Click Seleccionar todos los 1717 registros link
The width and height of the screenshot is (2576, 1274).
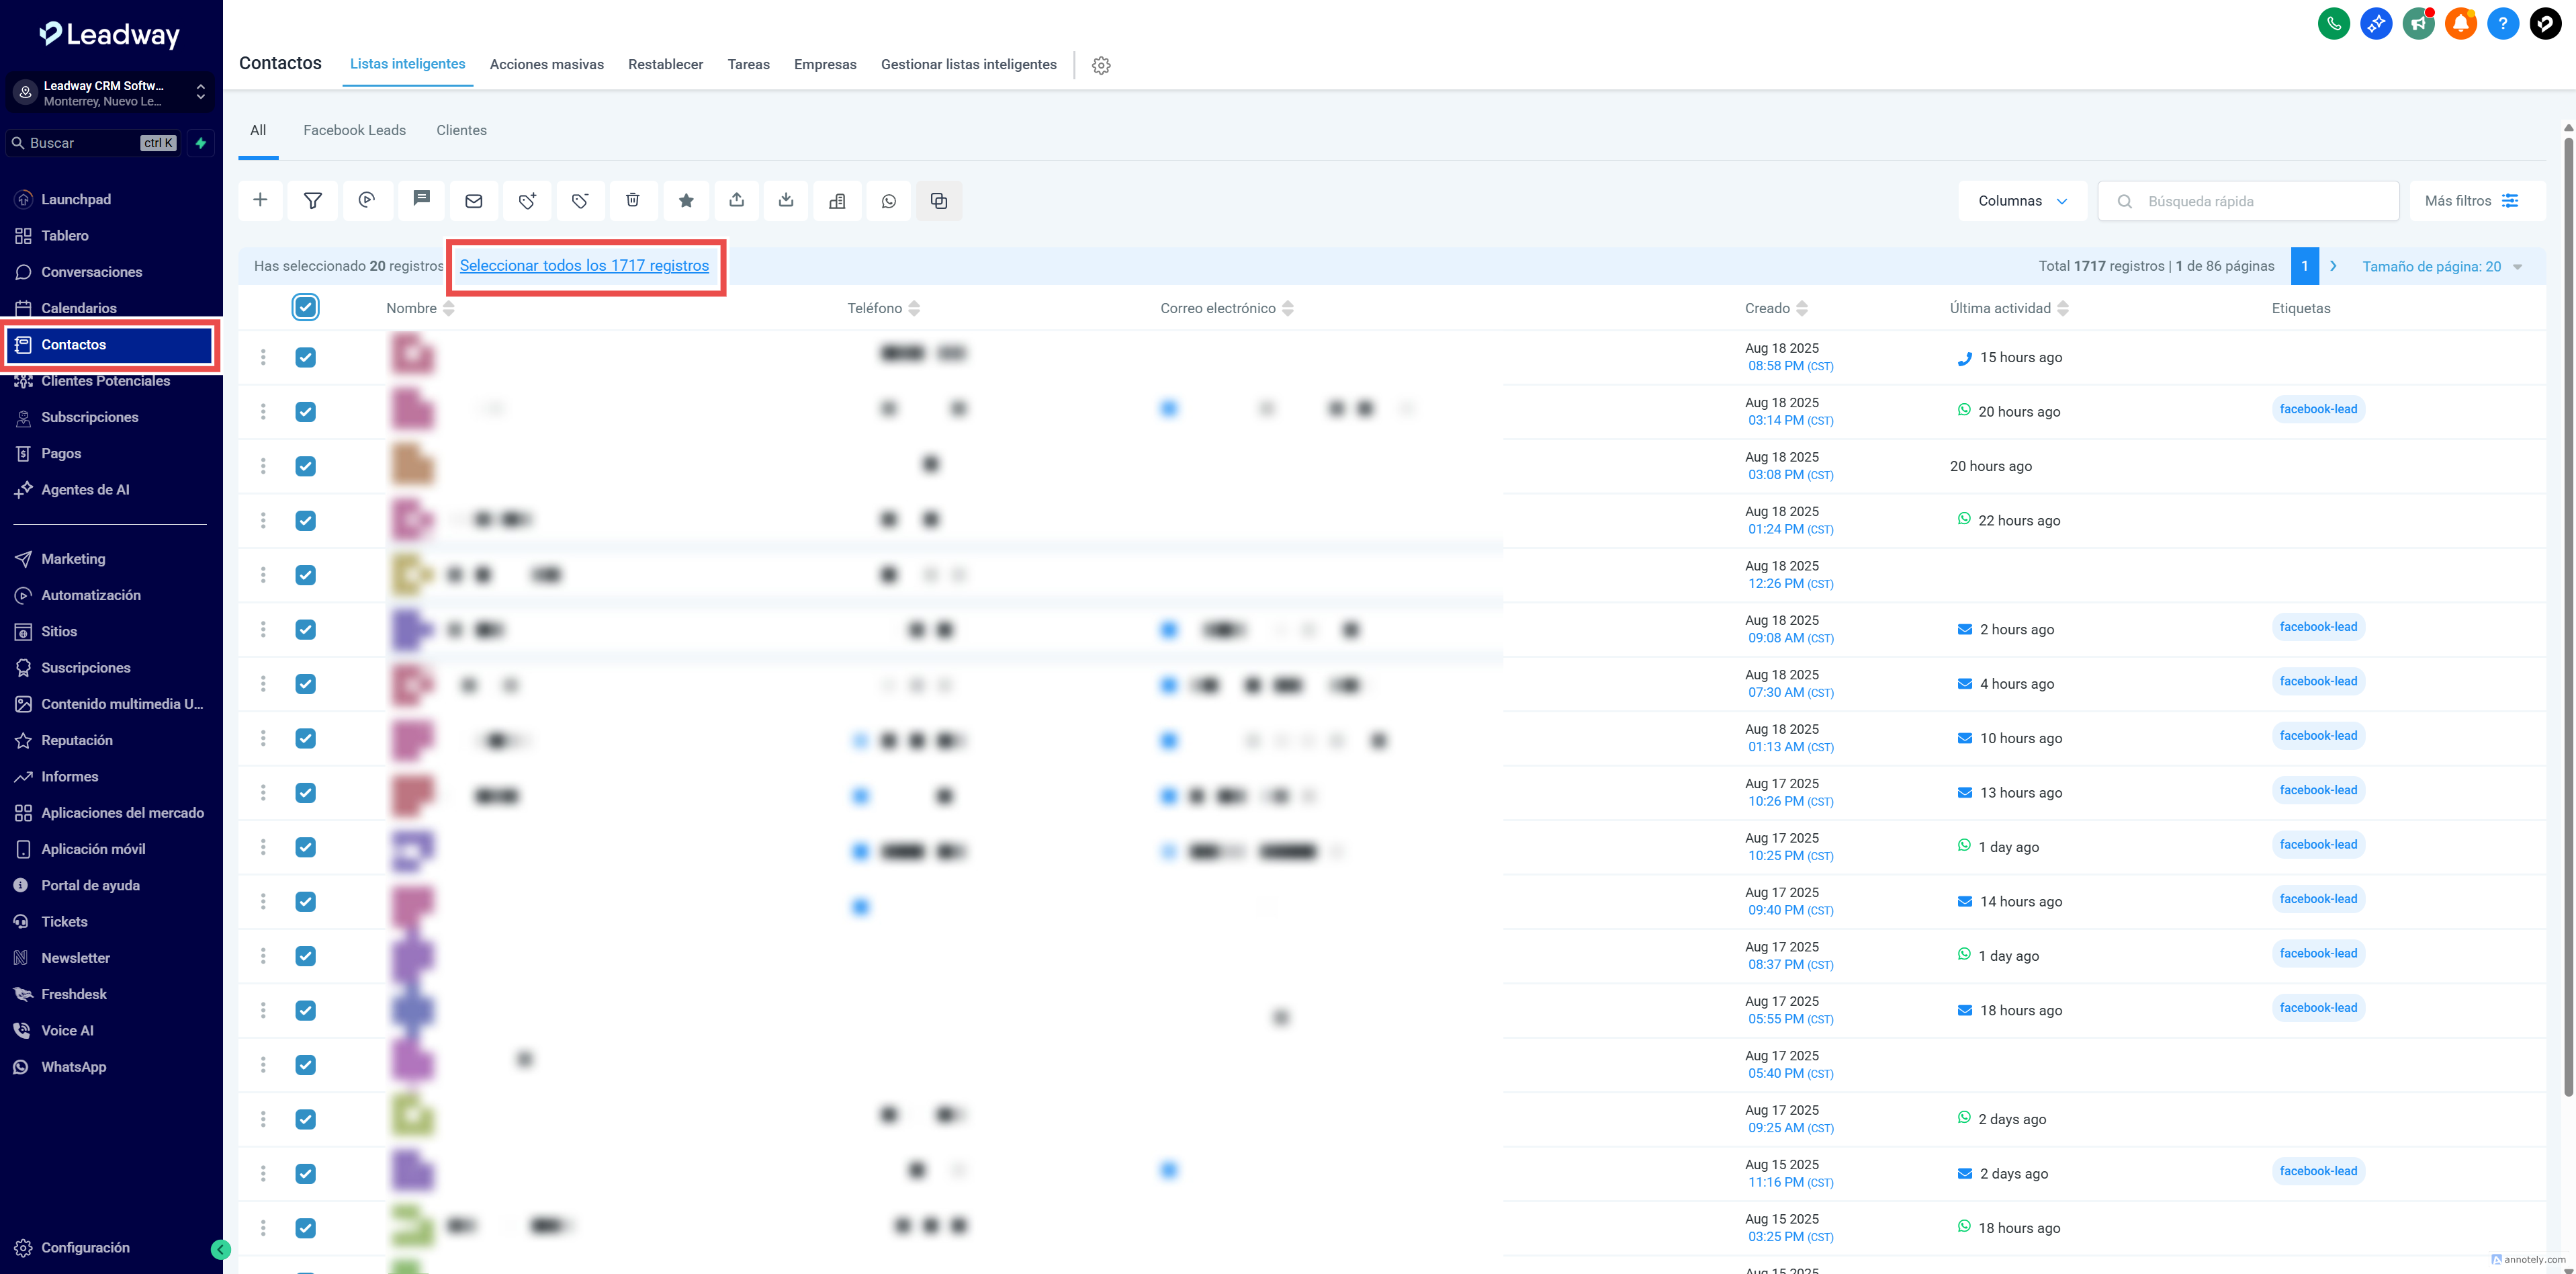coord(584,265)
